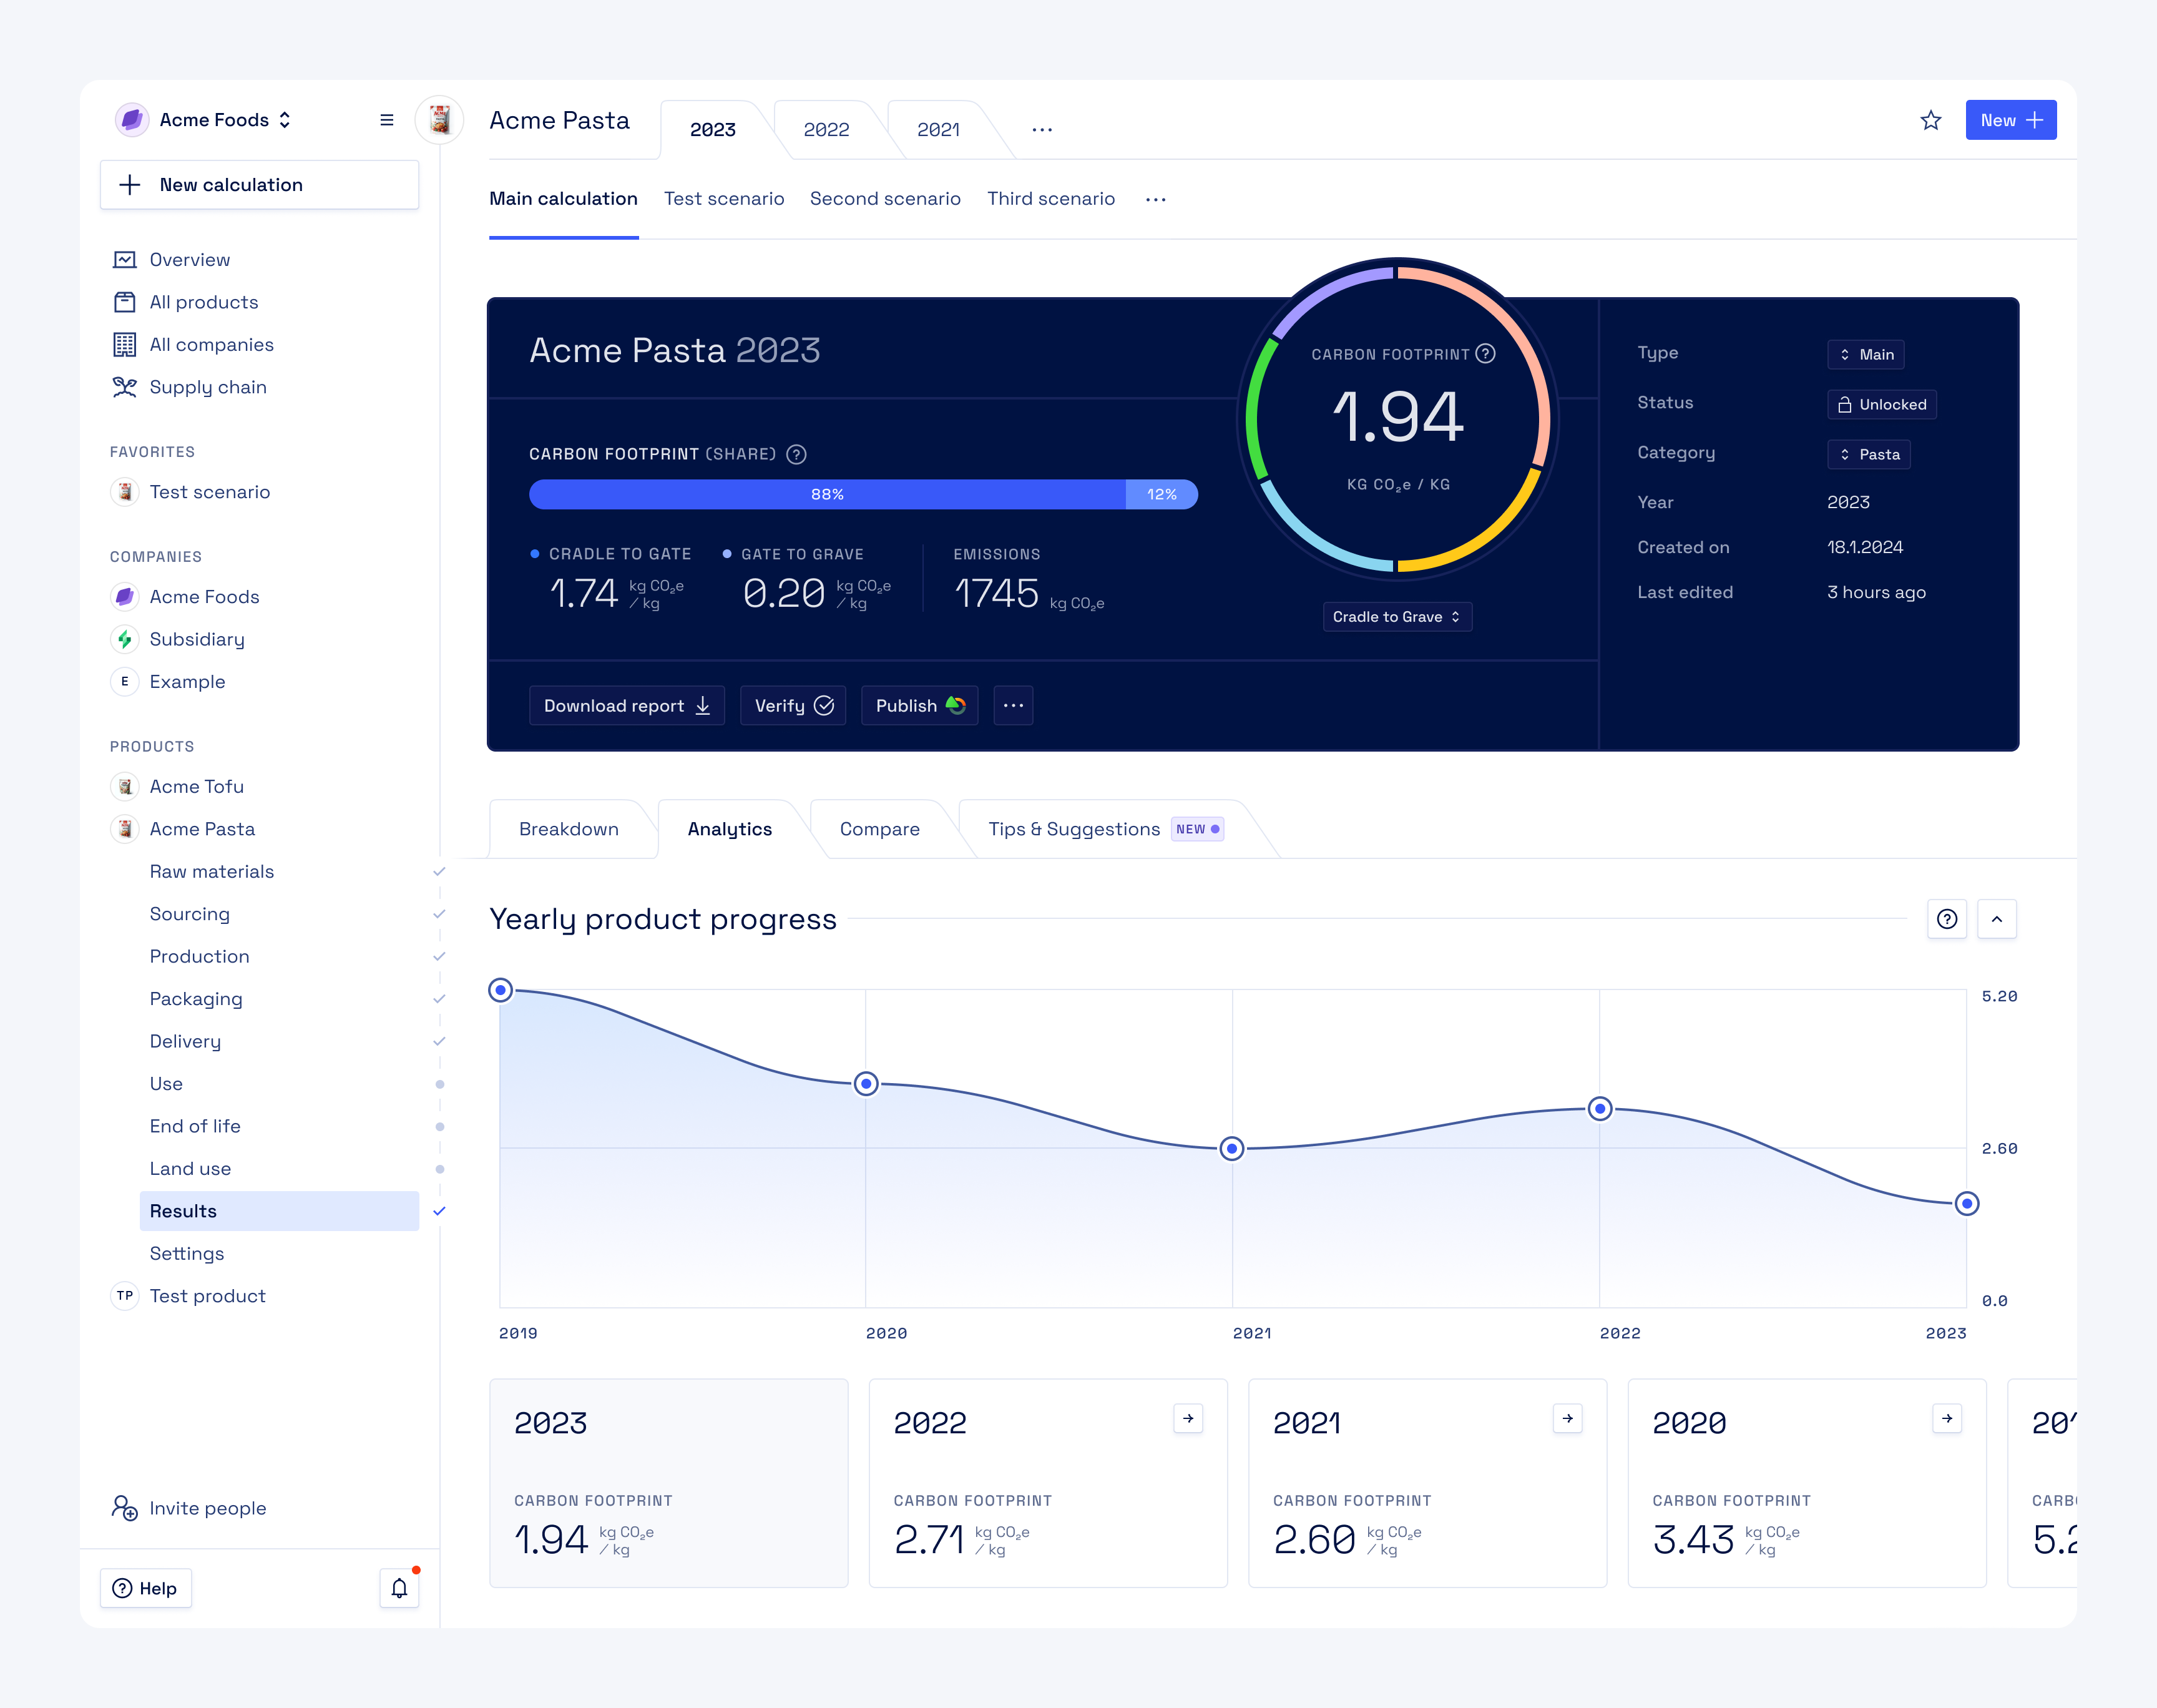Open the Supply chain section
The image size is (2157, 1708).
[207, 388]
